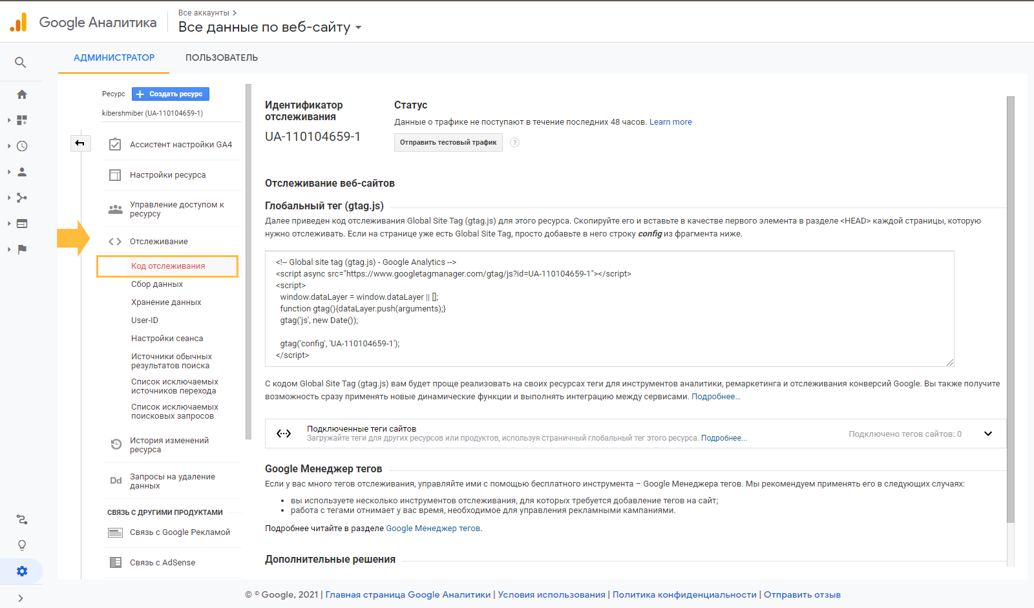Expand the left navigation with bottom chevron
The width and height of the screenshot is (1034, 608).
tap(21, 598)
